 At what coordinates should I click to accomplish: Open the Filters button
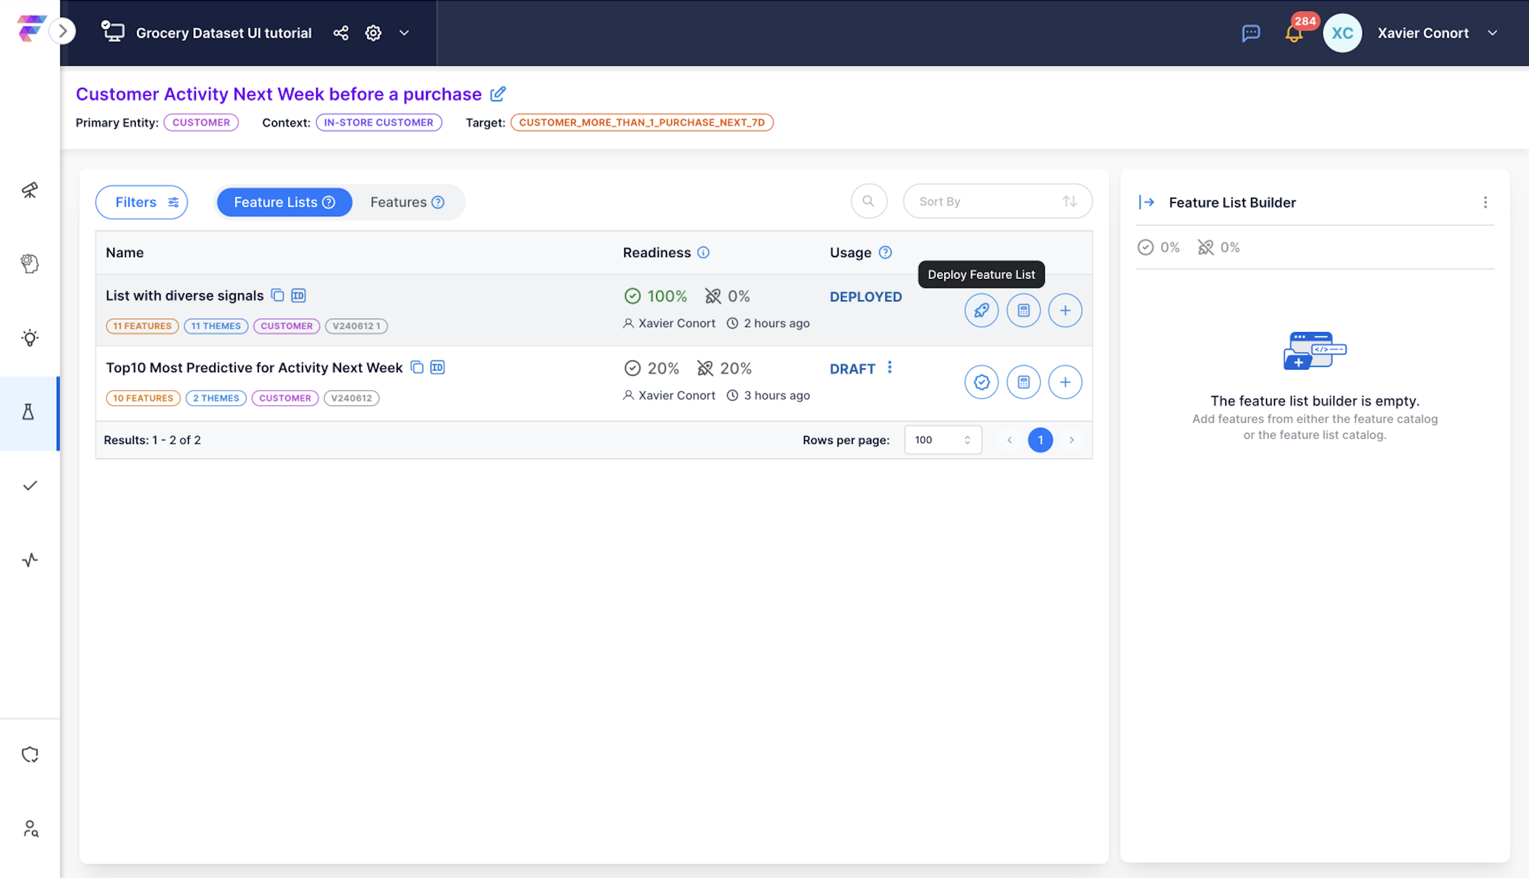tap(142, 202)
